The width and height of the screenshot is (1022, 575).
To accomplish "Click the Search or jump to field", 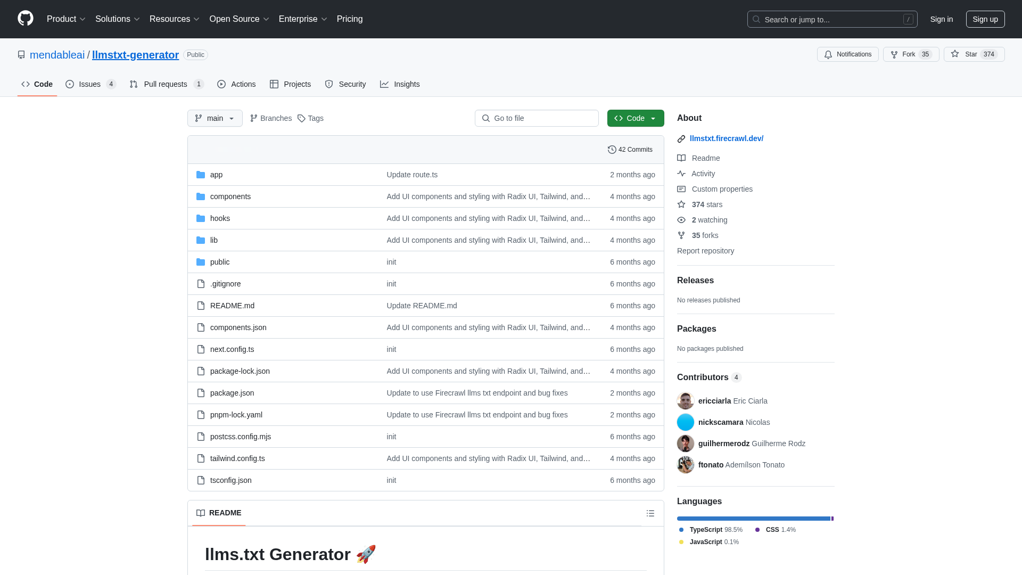I will click(833, 19).
